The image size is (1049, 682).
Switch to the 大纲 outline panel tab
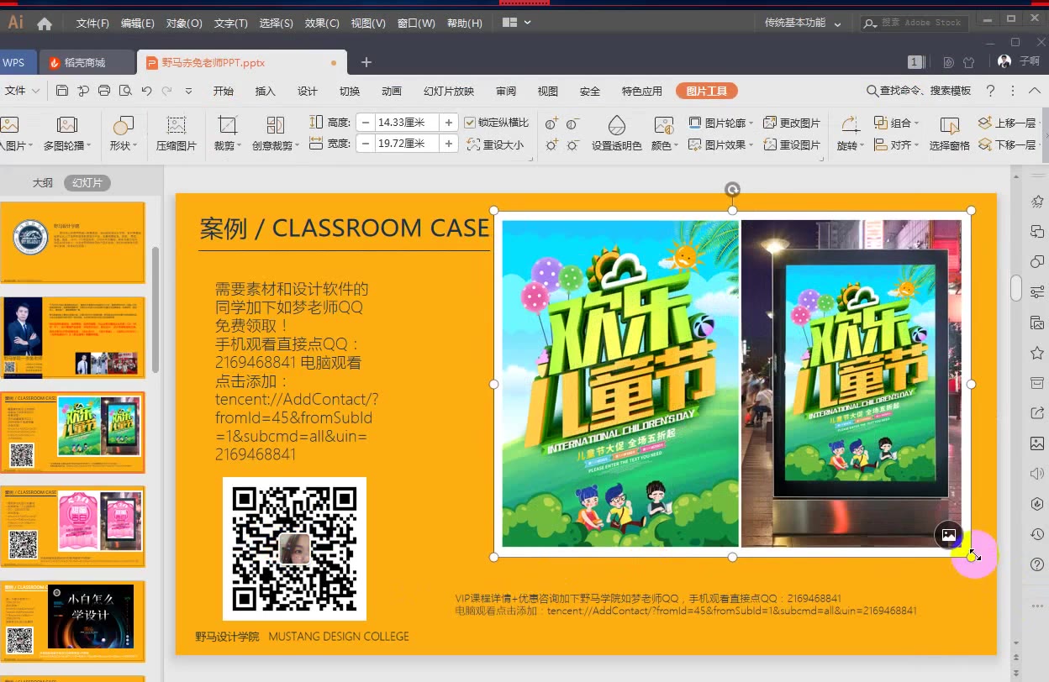pyautogui.click(x=42, y=182)
